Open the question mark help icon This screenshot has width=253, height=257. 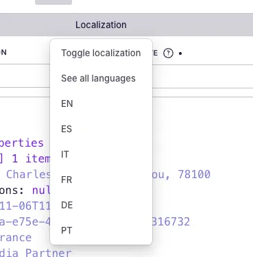(x=168, y=53)
